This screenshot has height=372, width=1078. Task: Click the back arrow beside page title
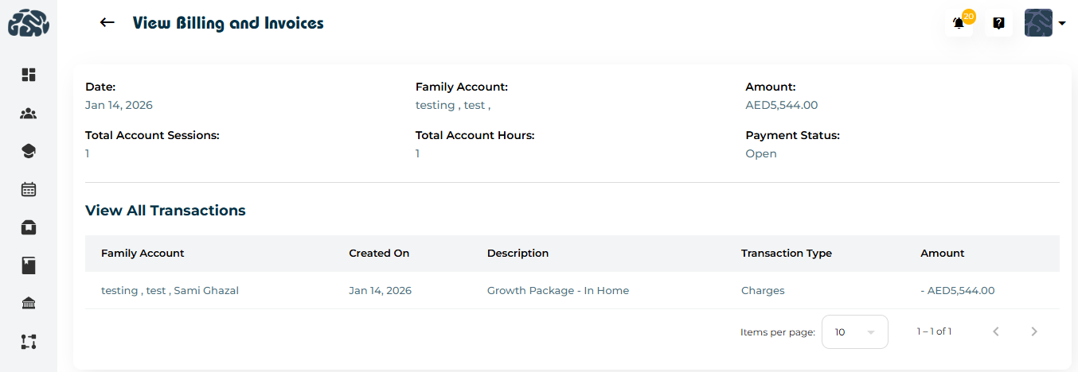[107, 23]
